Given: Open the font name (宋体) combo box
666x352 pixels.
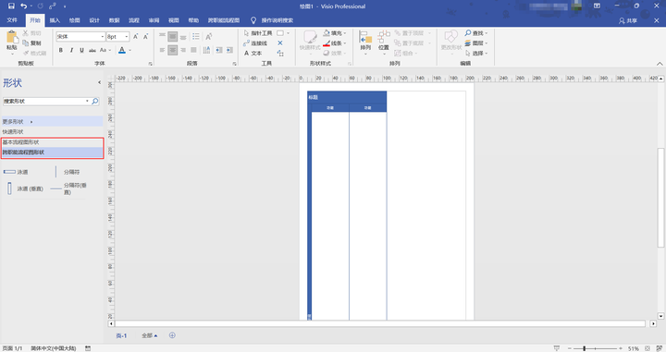Looking at the screenshot, I should click(80, 36).
